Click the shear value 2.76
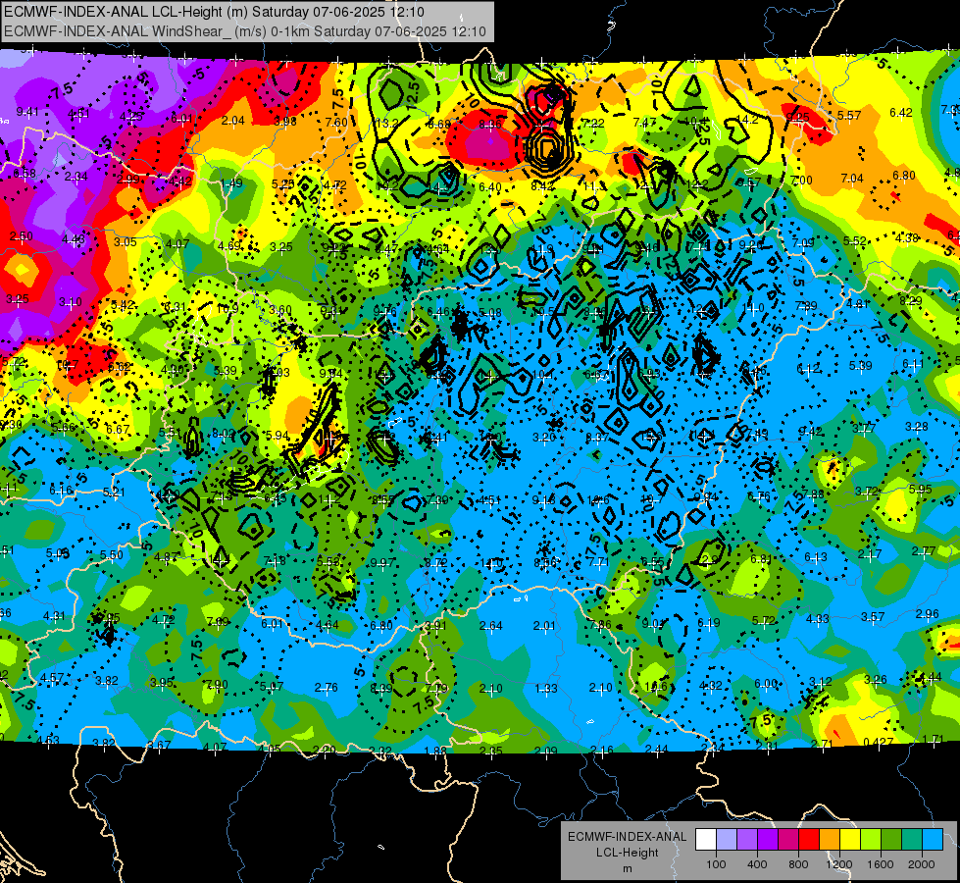This screenshot has height=883, width=960. click(327, 688)
